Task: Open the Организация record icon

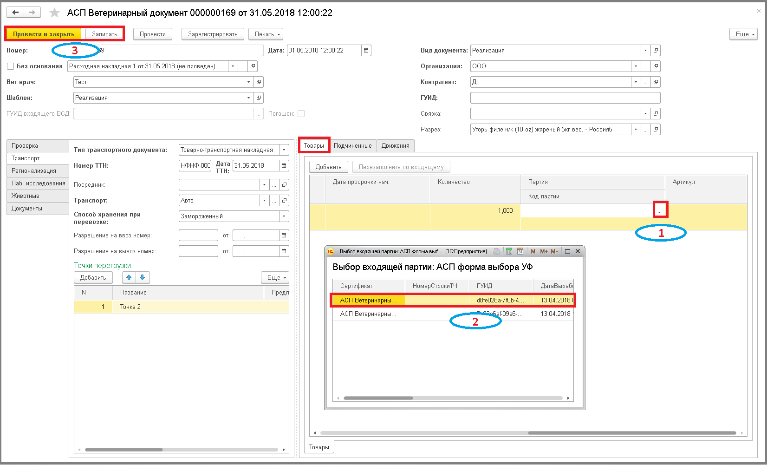Action: point(656,66)
